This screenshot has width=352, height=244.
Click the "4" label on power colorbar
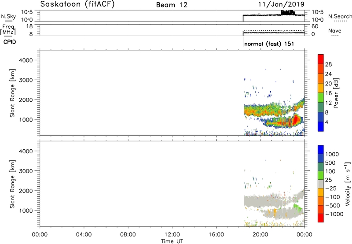[326, 122]
